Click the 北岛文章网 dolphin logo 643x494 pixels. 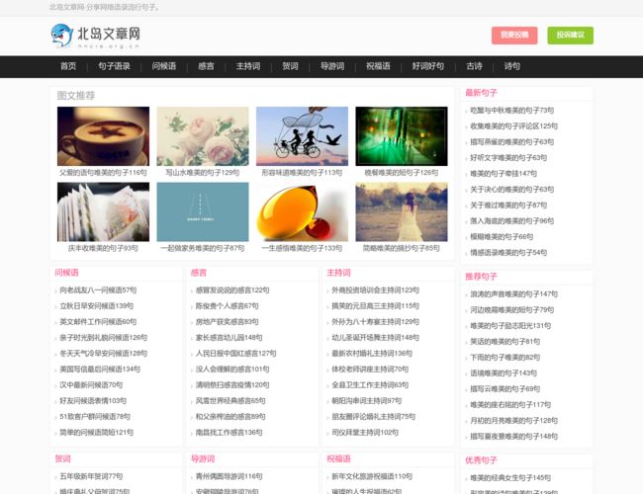pos(95,36)
